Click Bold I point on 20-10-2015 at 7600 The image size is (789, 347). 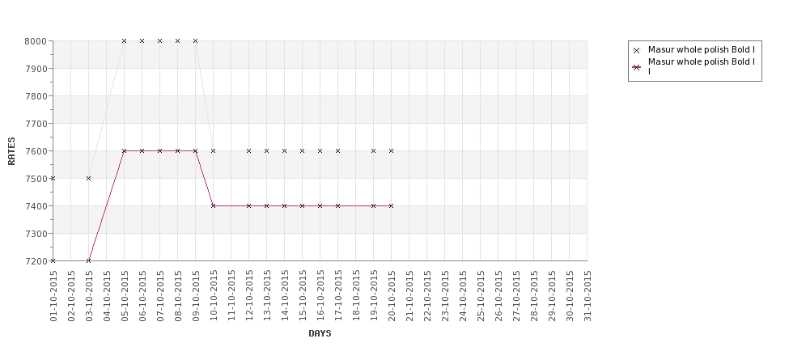coord(391,151)
